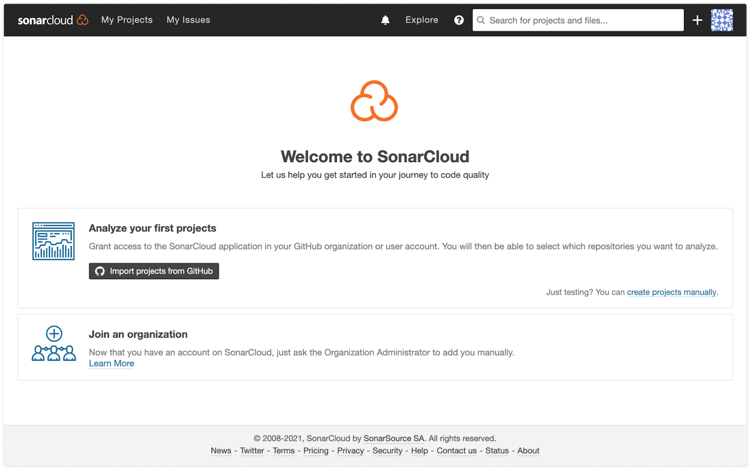Screen dimensions: 751x470
Task: Click Learn More about organizations
Action: (x=111, y=363)
